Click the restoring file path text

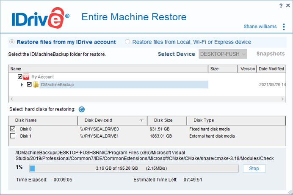pos(145,155)
